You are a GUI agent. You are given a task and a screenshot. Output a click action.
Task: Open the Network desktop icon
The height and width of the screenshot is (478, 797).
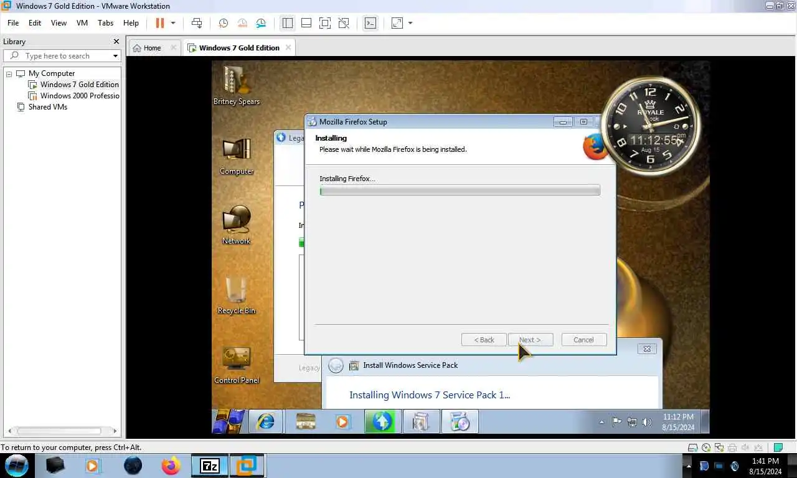(237, 225)
